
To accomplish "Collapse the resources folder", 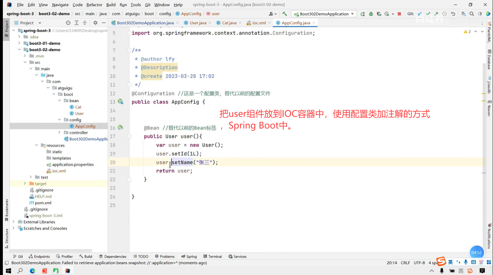I will click(x=37, y=145).
